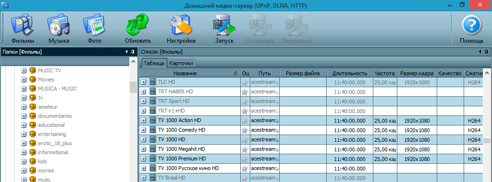Expand the MUSIC TV folder

point(24,71)
